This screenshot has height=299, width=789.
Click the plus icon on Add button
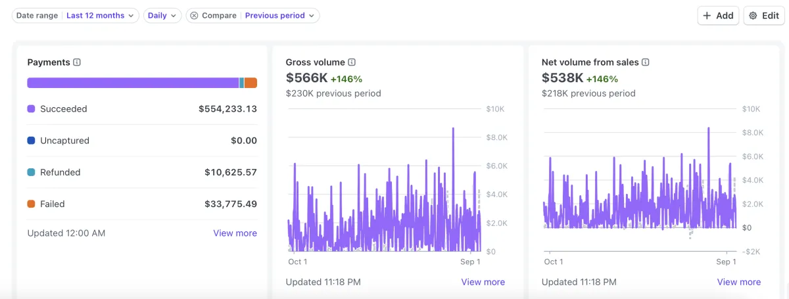click(707, 16)
